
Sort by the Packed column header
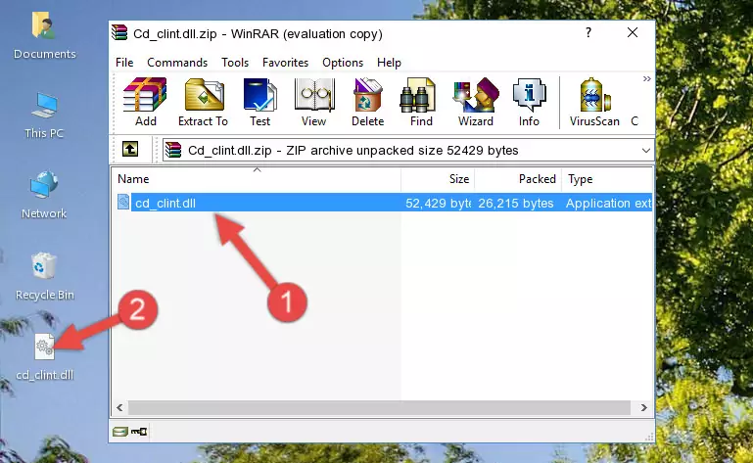(x=518, y=179)
